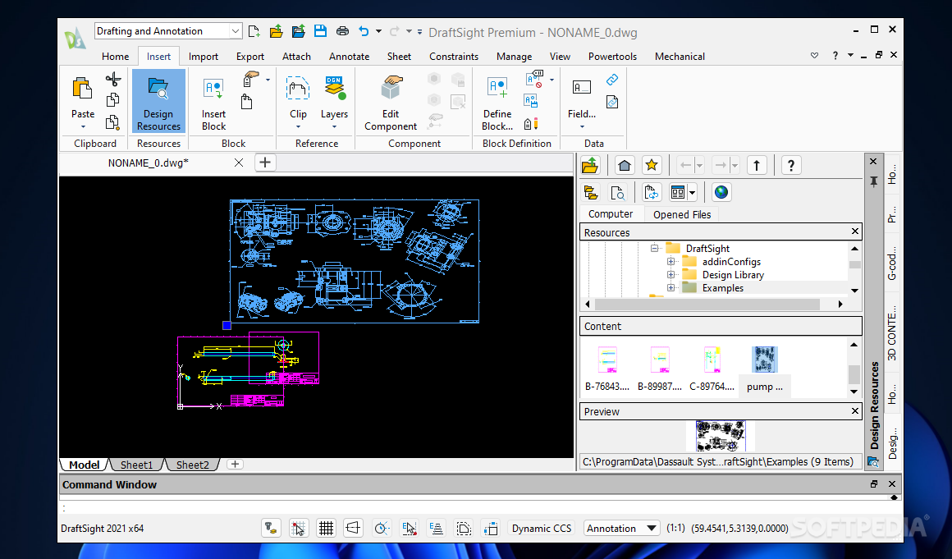Screen dimensions: 952x559
Task: Collapse the DraftSight folder tree node
Action: [655, 248]
